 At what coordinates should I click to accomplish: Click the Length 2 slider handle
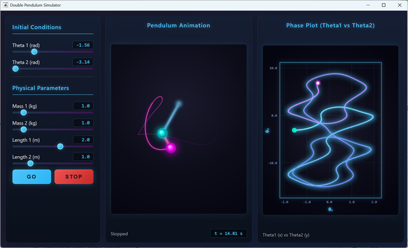(x=30, y=164)
